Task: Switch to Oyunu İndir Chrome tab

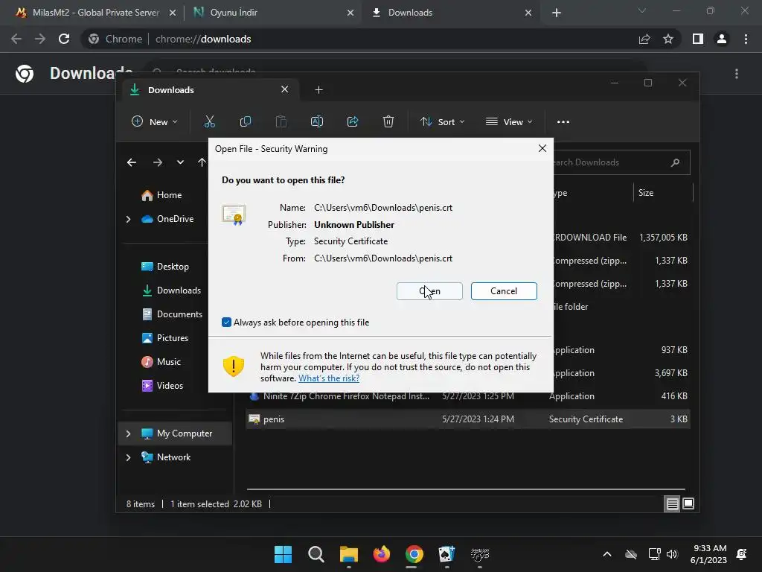Action: [274, 13]
